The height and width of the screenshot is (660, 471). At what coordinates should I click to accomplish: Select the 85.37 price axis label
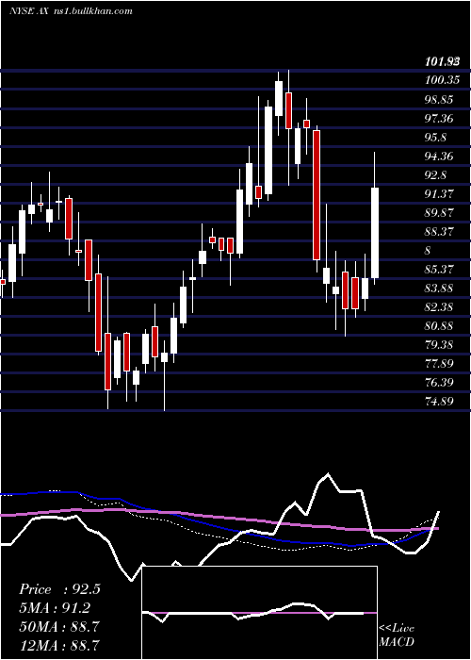pos(439,270)
